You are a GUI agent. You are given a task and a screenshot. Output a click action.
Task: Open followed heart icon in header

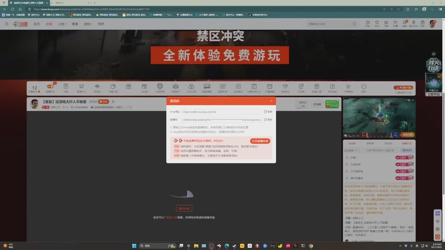point(377,23)
